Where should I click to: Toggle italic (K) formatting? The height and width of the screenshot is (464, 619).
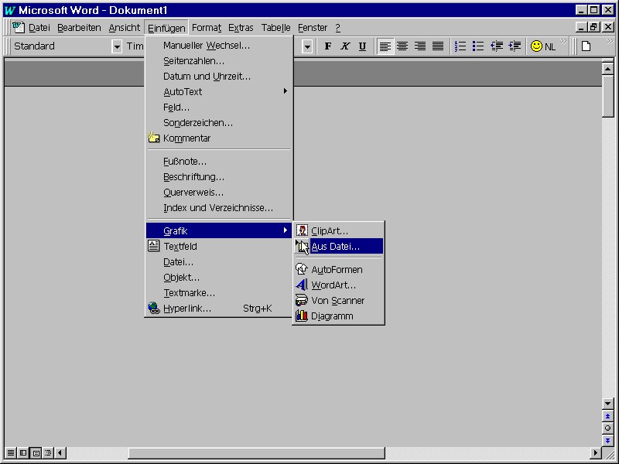coord(345,46)
